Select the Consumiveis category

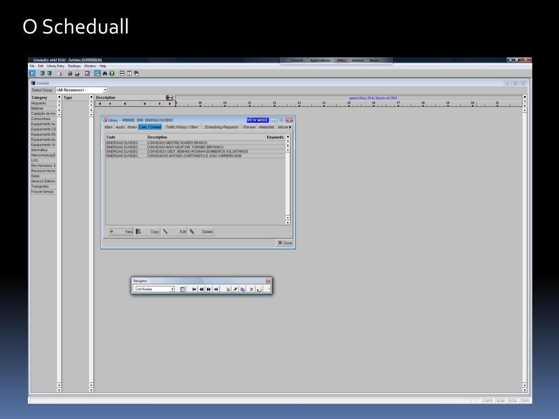tap(44, 118)
